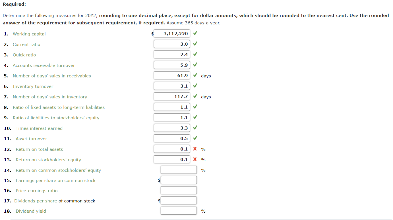Click the red X beside Return on total assets
Image resolution: width=393 pixels, height=220 pixels.
click(x=195, y=149)
